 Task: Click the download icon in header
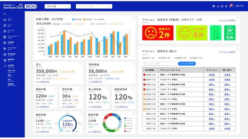coord(218,6)
